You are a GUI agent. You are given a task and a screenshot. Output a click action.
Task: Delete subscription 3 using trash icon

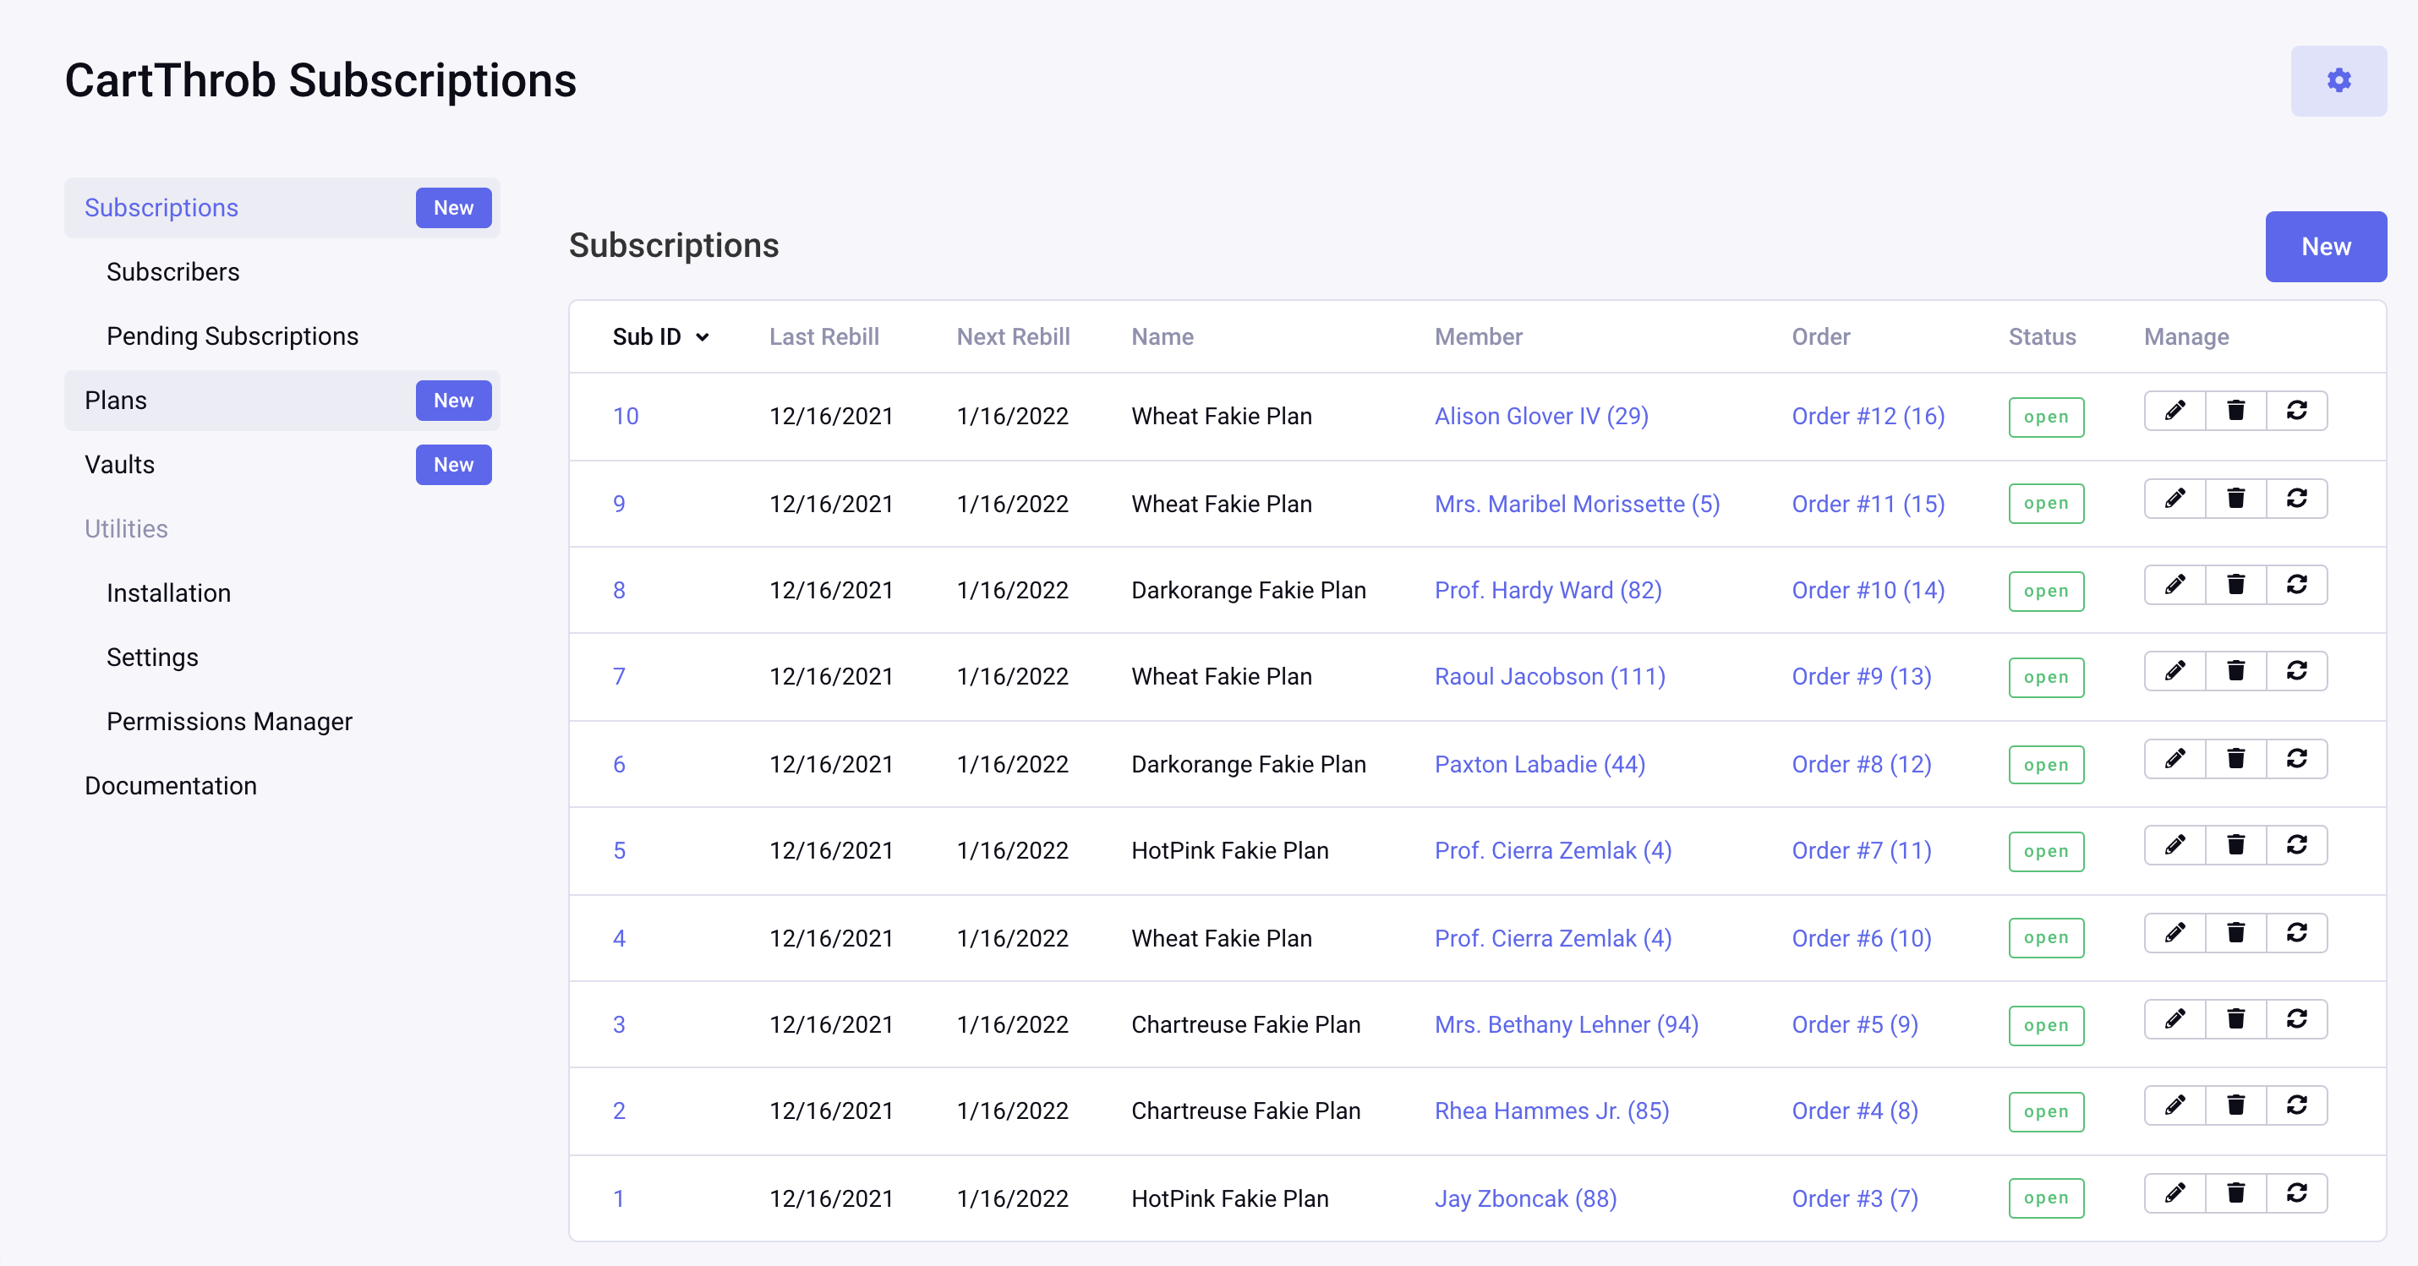[2236, 1019]
